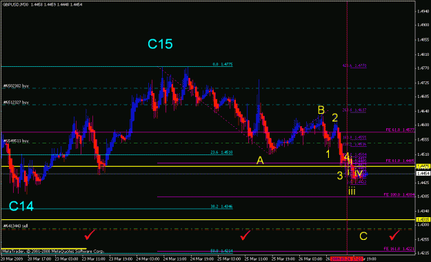This screenshot has width=431, height=262.
Task: Select the cyan C15 label
Action: (x=160, y=44)
